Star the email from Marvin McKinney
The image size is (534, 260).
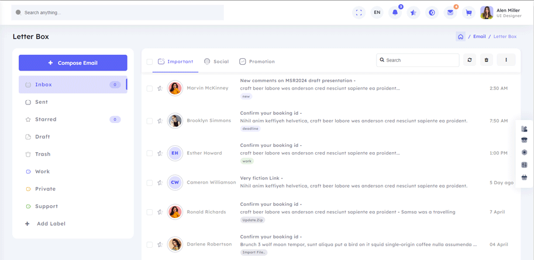[x=160, y=89]
